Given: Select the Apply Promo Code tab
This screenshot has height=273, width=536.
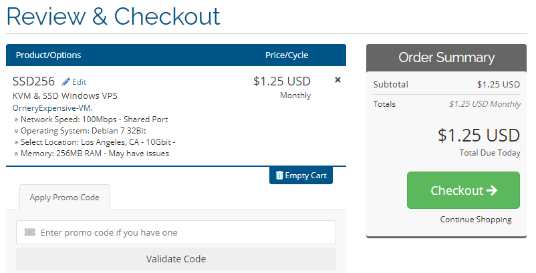Looking at the screenshot, I should 64,198.
